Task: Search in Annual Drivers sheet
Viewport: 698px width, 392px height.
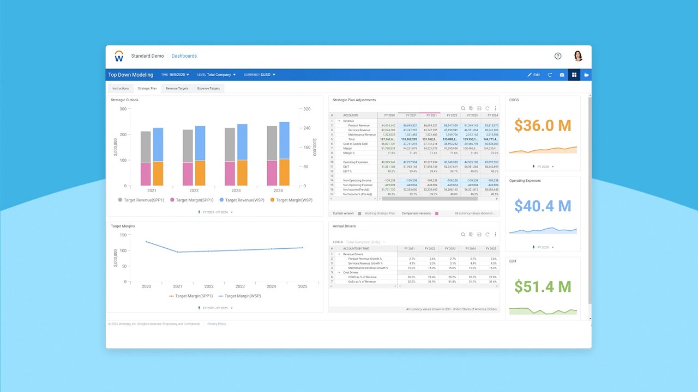Action: (x=464, y=235)
